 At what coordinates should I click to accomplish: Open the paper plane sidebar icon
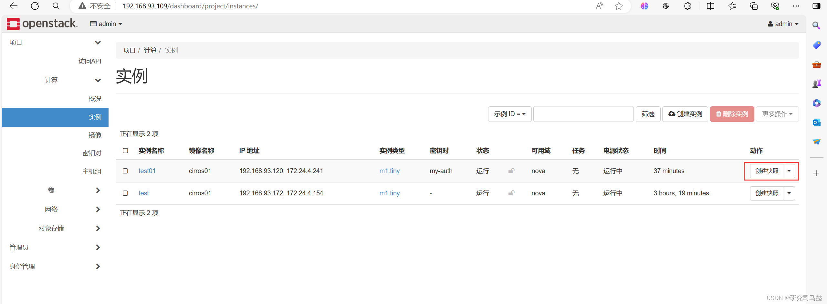pyautogui.click(x=816, y=142)
